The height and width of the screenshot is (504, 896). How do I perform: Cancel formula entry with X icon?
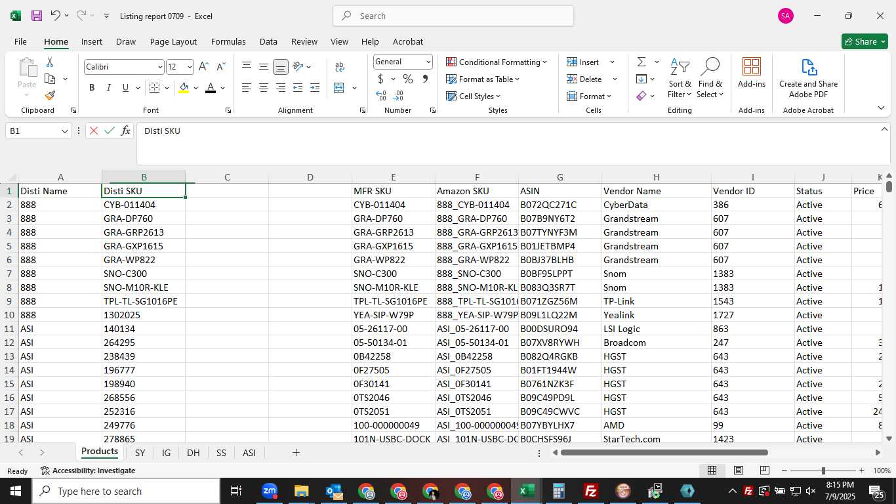pos(94,131)
